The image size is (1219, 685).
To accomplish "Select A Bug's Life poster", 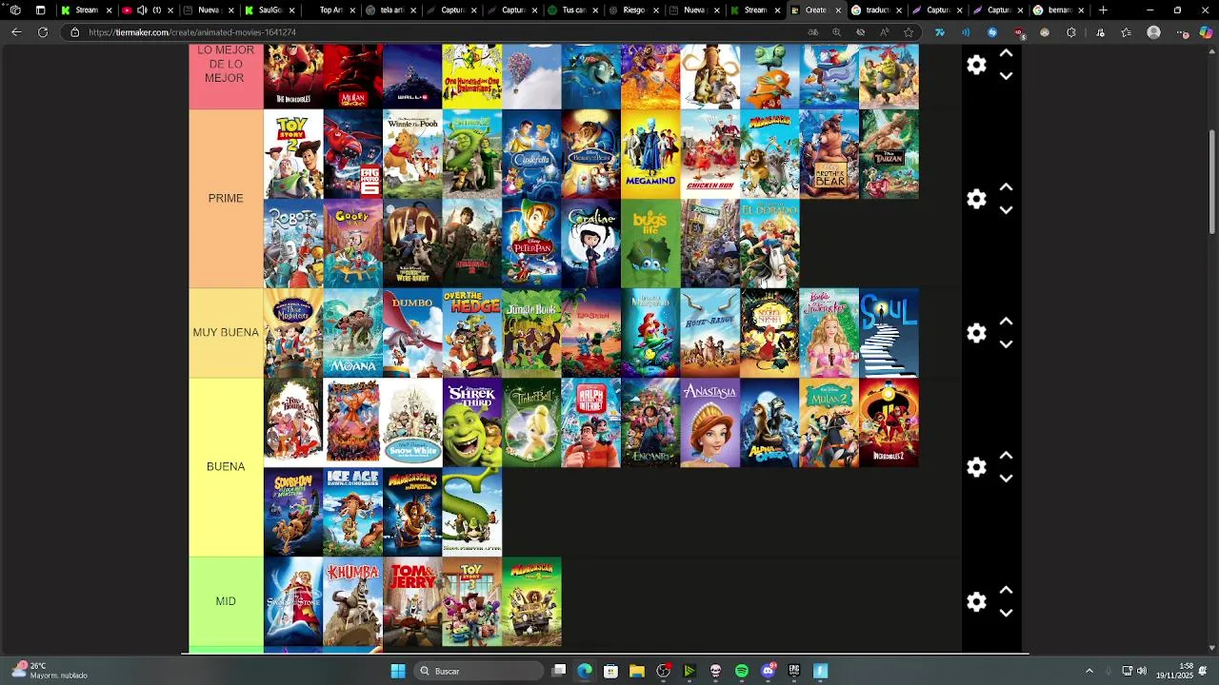I will pos(650,244).
